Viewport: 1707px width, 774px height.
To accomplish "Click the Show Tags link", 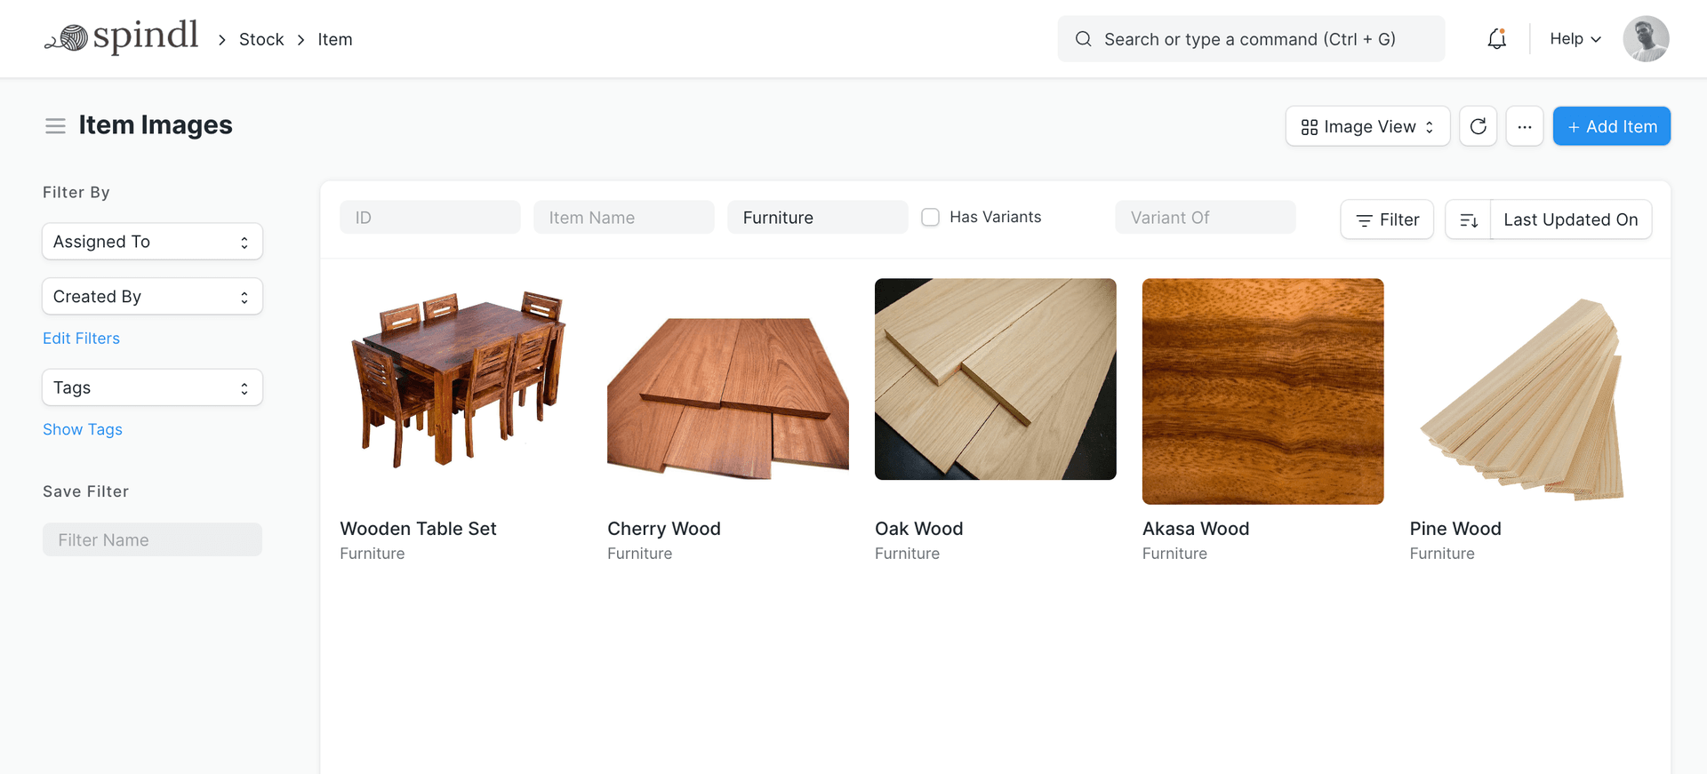I will 83,429.
